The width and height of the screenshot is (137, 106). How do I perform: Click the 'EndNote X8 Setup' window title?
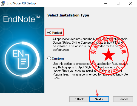[21, 3]
